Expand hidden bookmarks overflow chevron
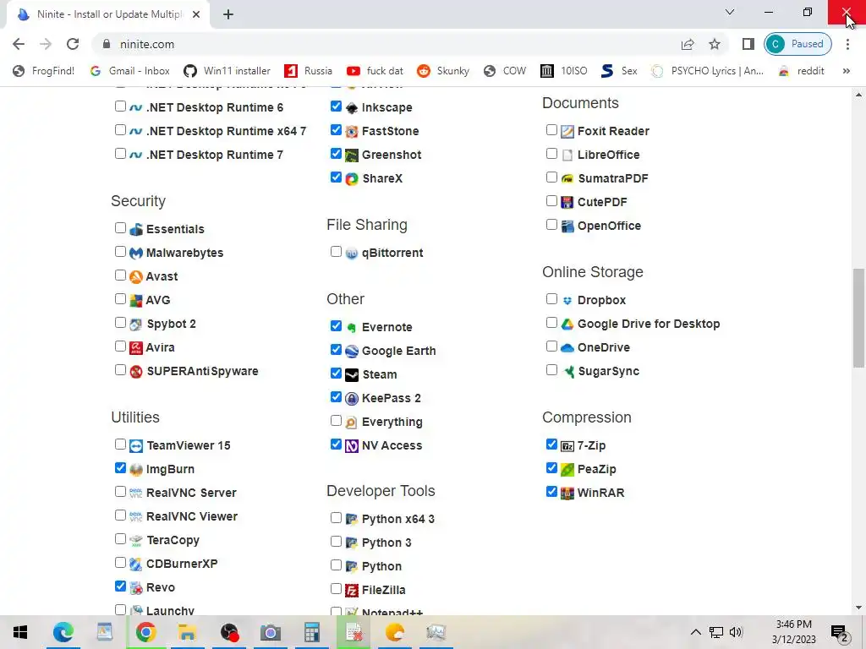The image size is (866, 649). 846,71
